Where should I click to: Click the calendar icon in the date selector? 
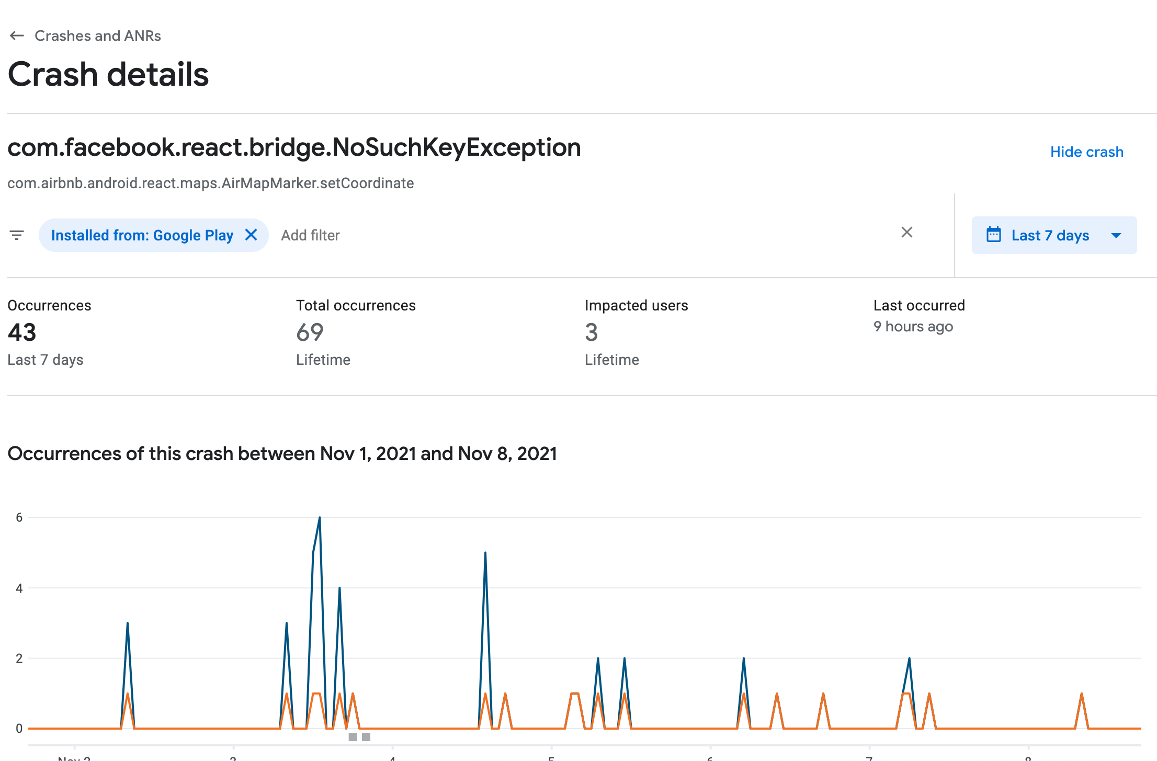coord(993,235)
